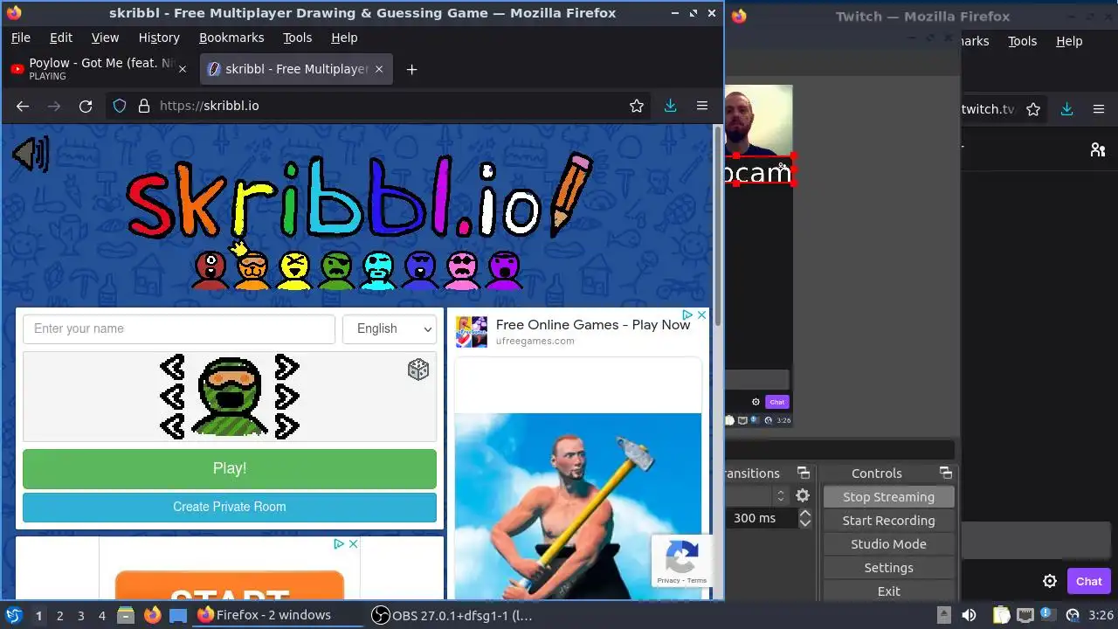Open hamburger menu in the Twitch window
This screenshot has height=629, width=1118.
(x=1099, y=109)
